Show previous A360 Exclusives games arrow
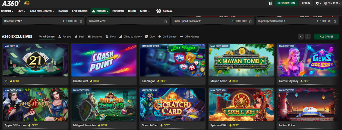 tap(301, 37)
